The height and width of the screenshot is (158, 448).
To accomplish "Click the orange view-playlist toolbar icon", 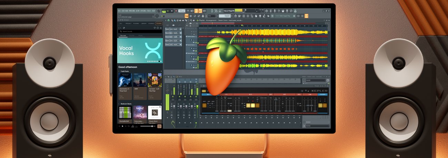I will 186,16.
